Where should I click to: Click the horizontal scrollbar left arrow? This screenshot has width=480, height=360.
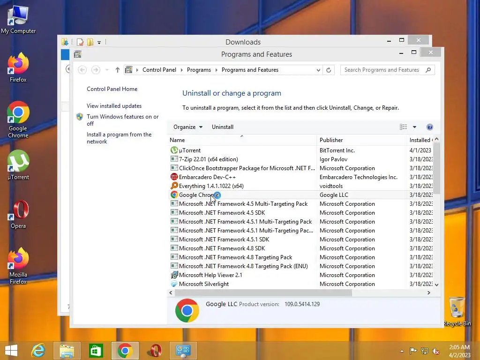(x=171, y=292)
